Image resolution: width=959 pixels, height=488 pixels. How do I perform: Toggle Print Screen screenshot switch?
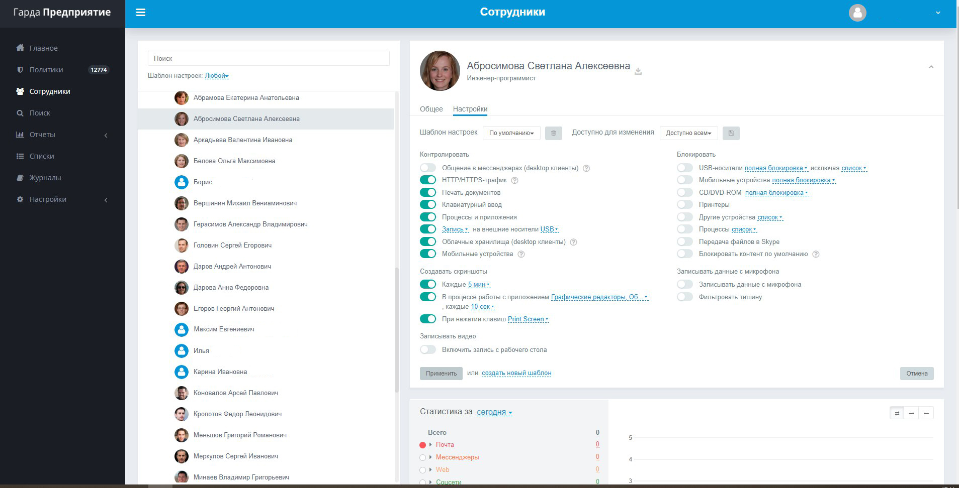click(x=428, y=319)
